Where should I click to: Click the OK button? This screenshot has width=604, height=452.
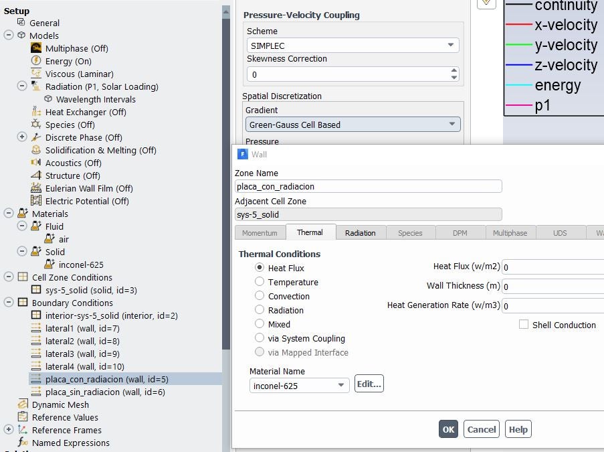(x=448, y=429)
